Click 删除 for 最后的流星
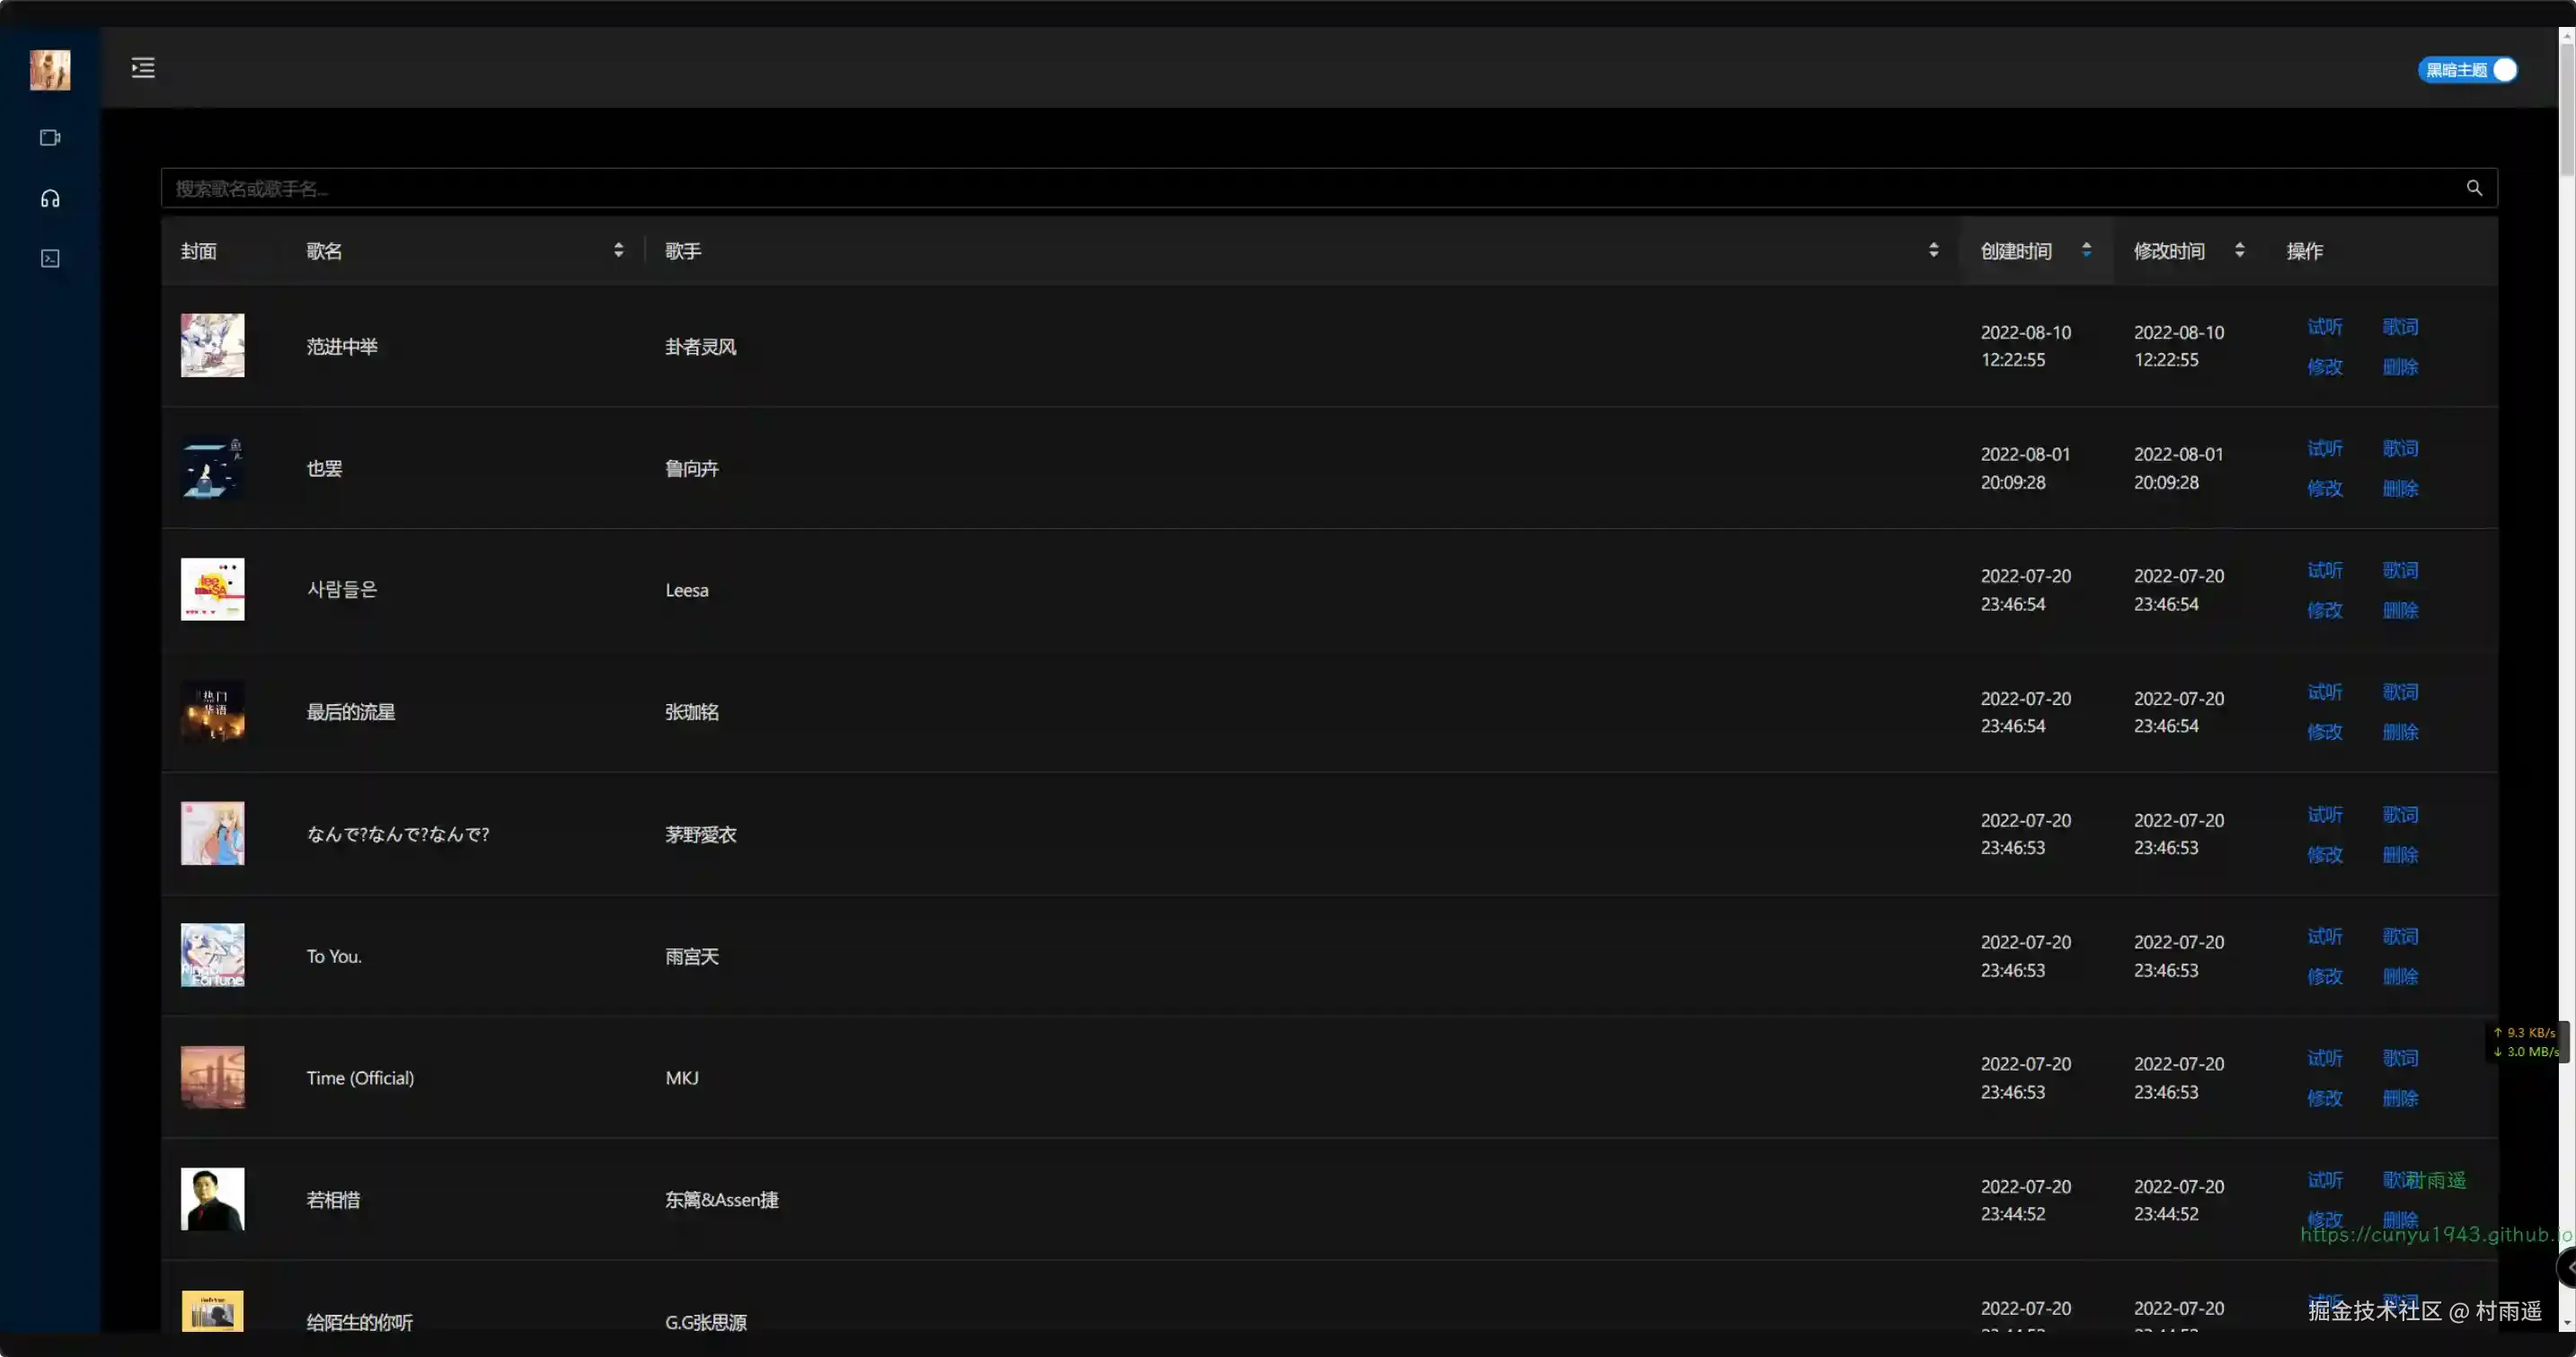2576x1357 pixels. tap(2399, 733)
